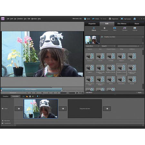Open the Window menu
The image size is (145, 145).
click(x=34, y=19)
